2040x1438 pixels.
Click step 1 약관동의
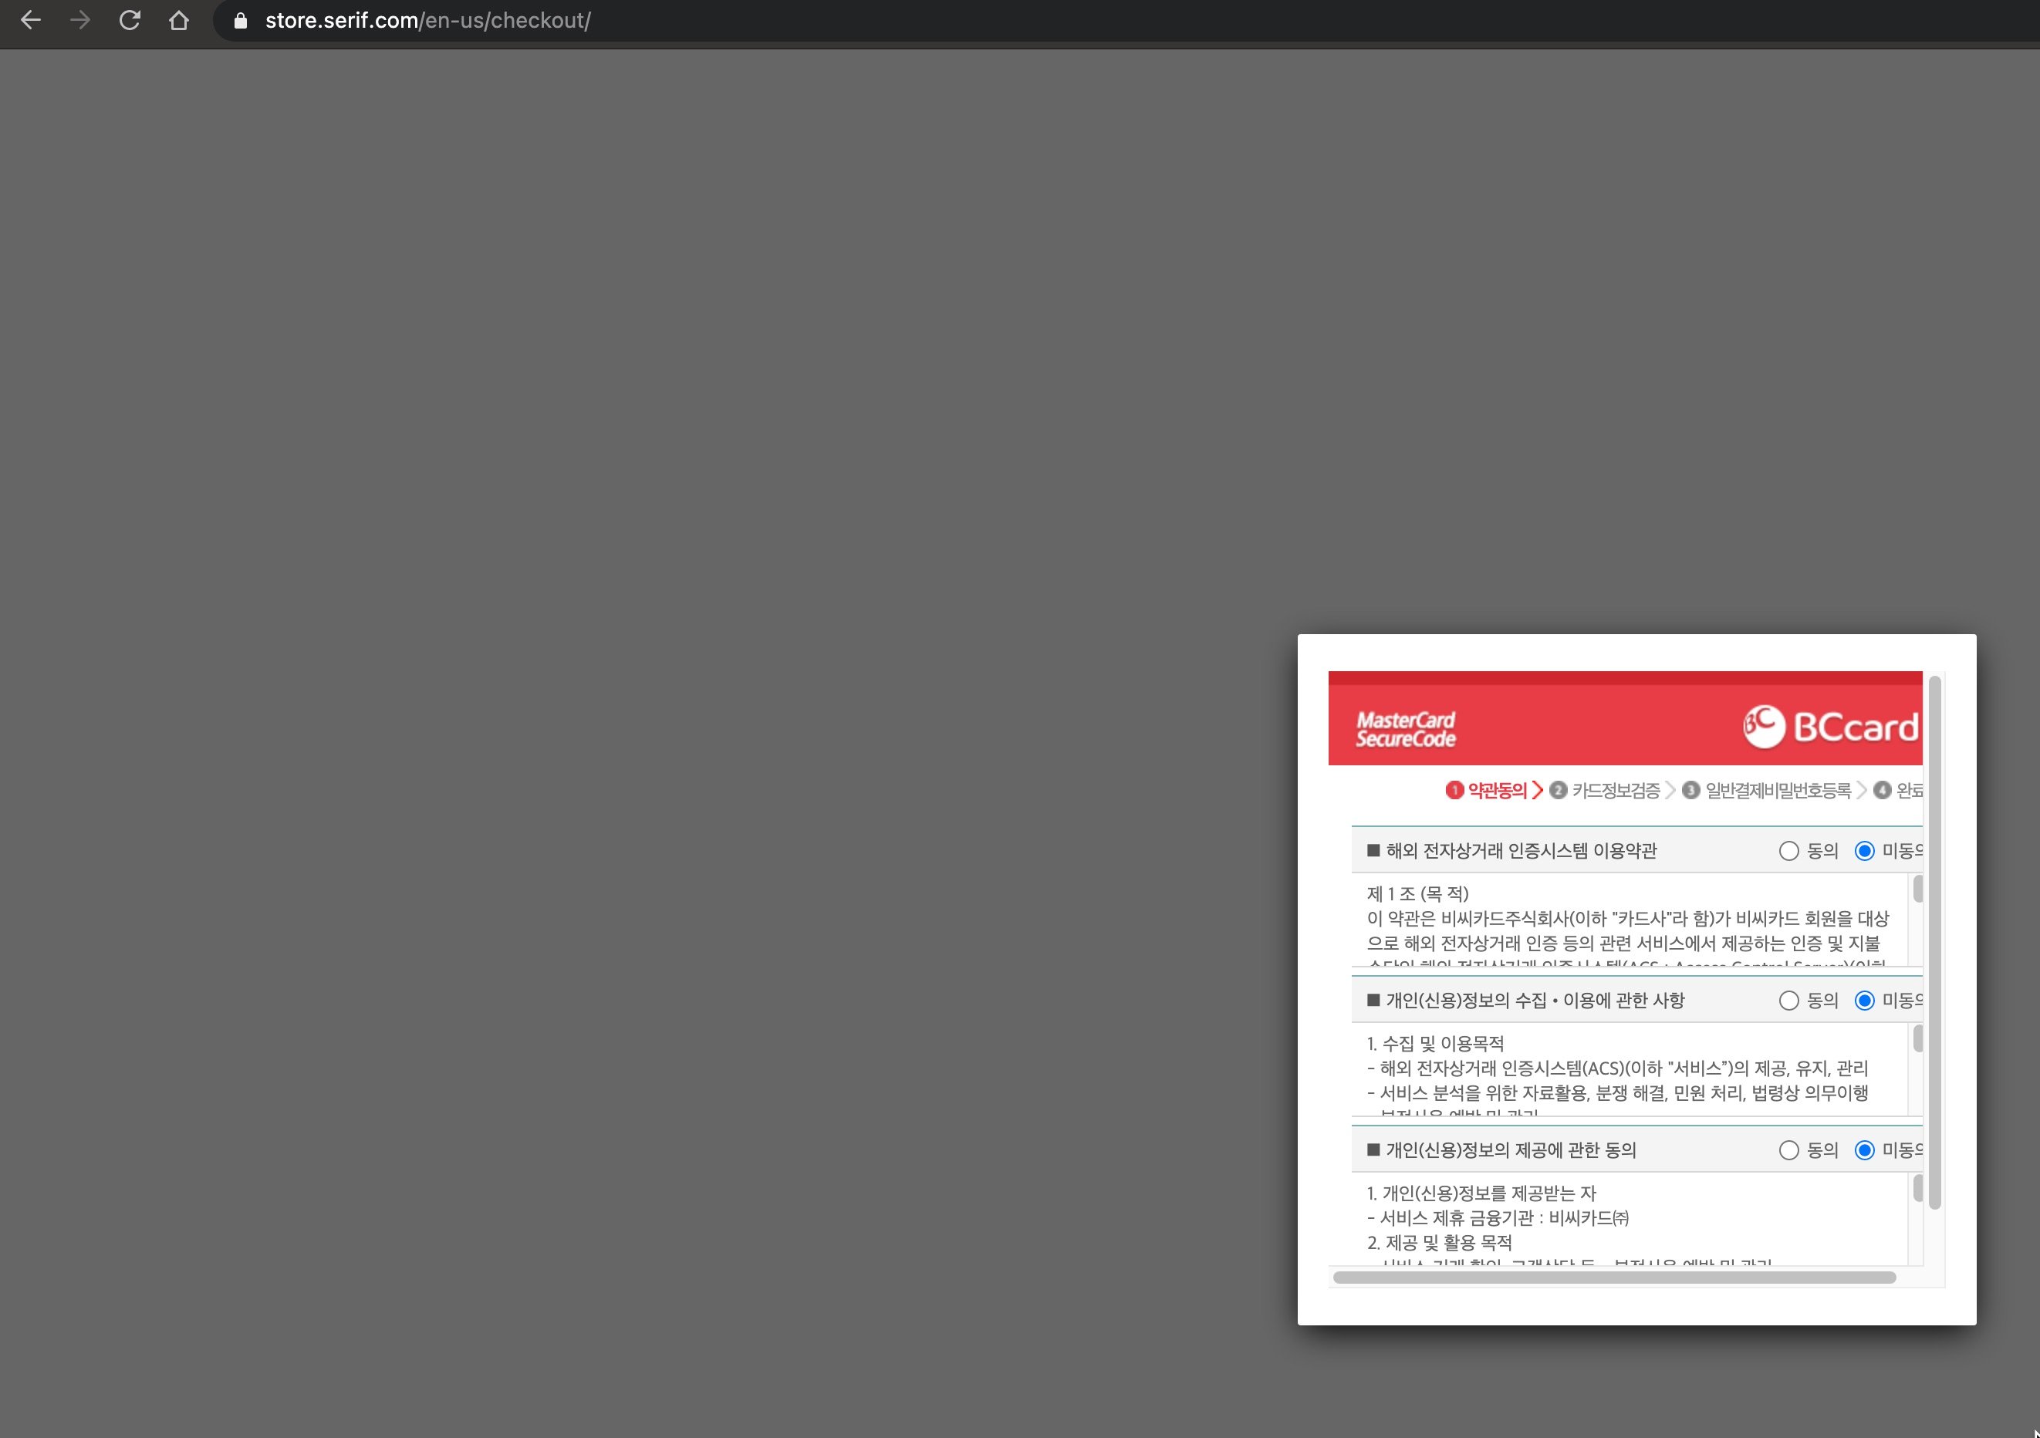1487,791
